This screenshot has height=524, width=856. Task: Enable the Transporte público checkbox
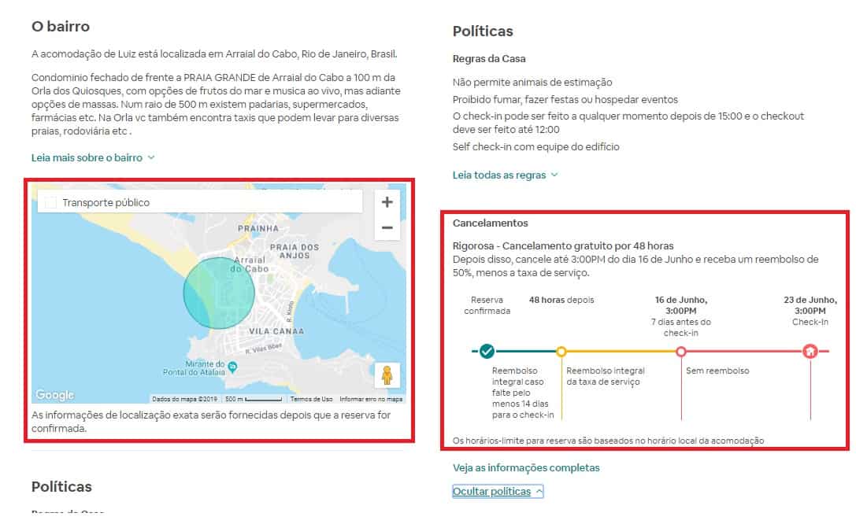point(50,202)
